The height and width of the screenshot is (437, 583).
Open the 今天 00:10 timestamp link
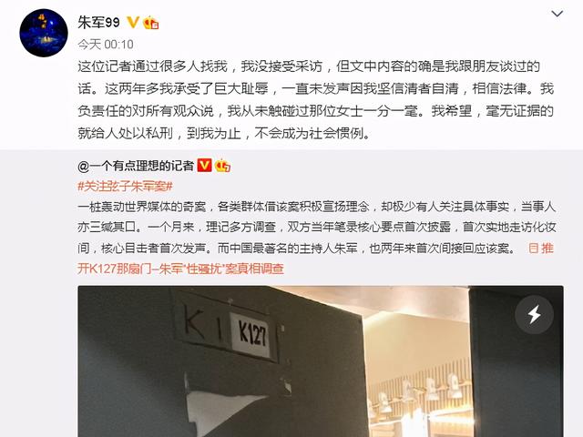point(106,45)
